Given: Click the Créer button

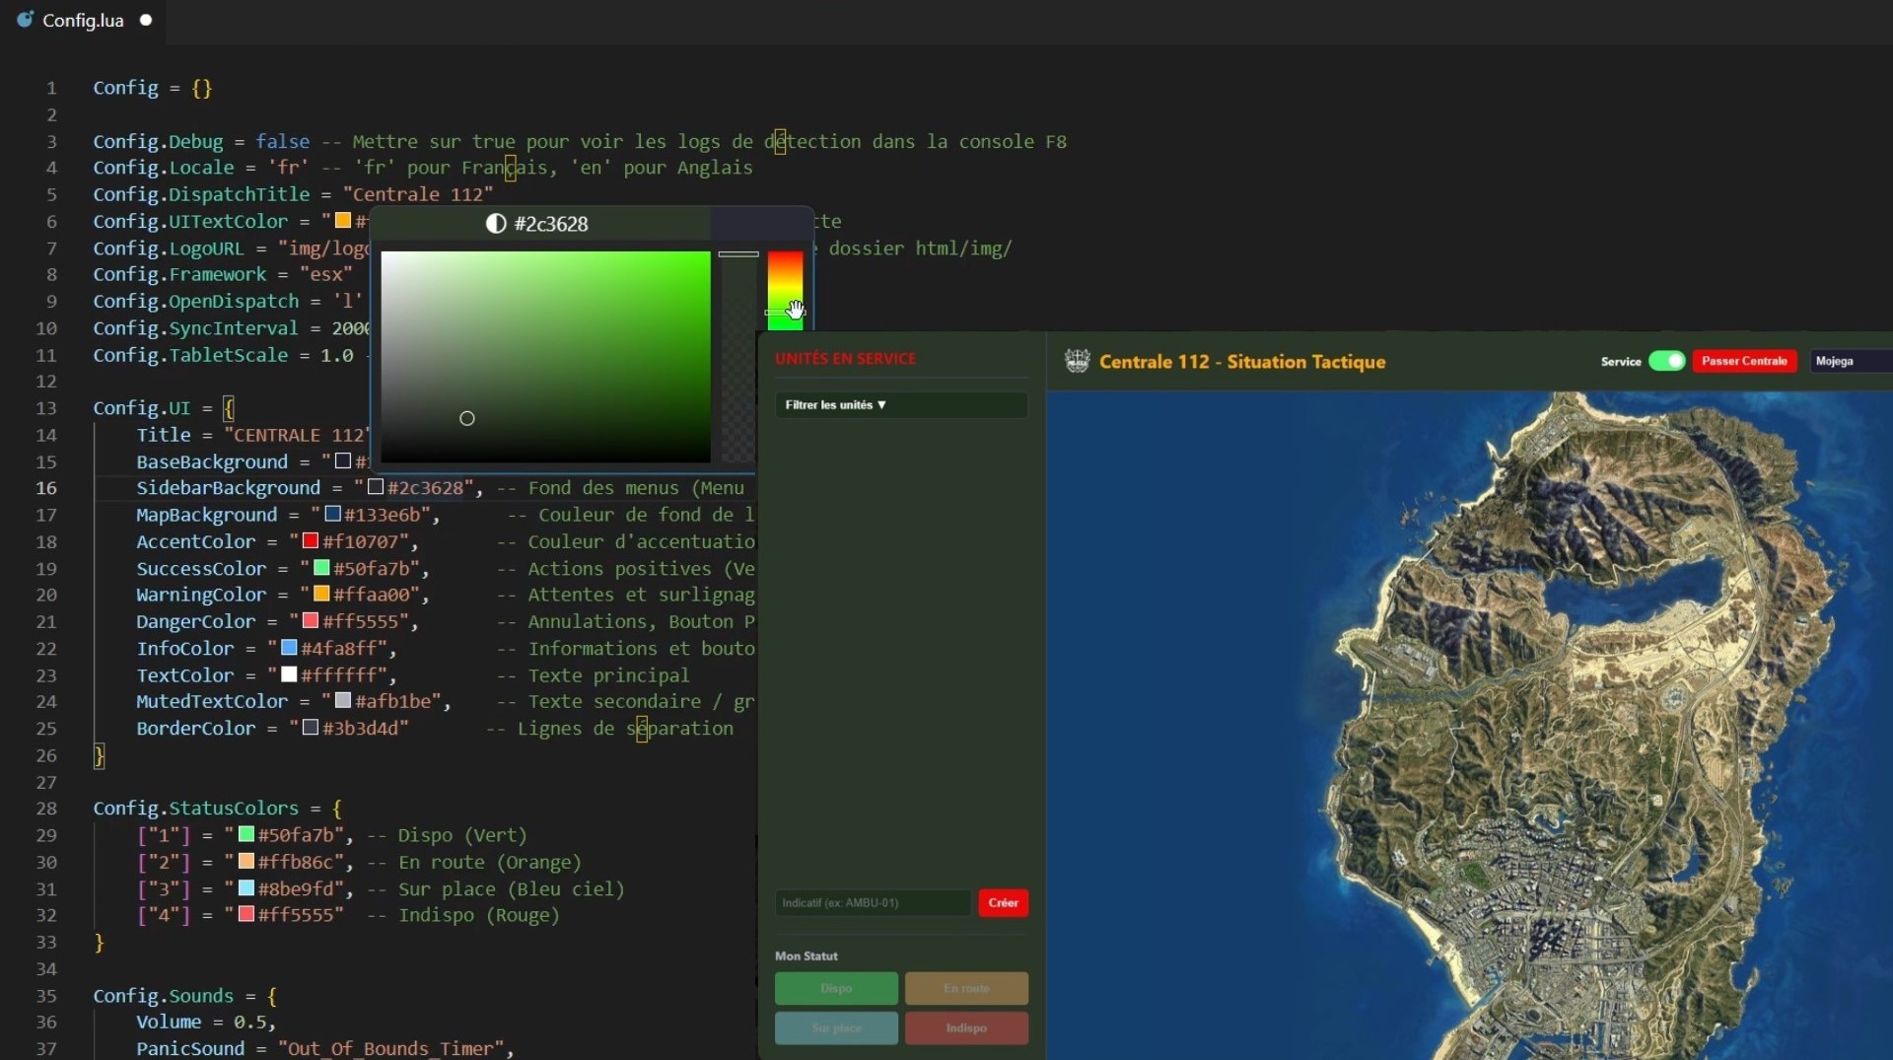Looking at the screenshot, I should pyautogui.click(x=1003, y=902).
